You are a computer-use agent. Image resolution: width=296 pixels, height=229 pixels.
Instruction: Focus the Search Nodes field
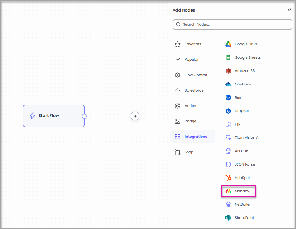(x=232, y=24)
